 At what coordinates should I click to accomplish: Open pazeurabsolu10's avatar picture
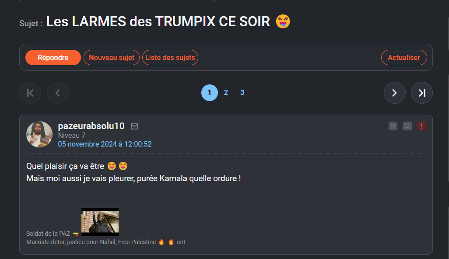click(x=39, y=134)
